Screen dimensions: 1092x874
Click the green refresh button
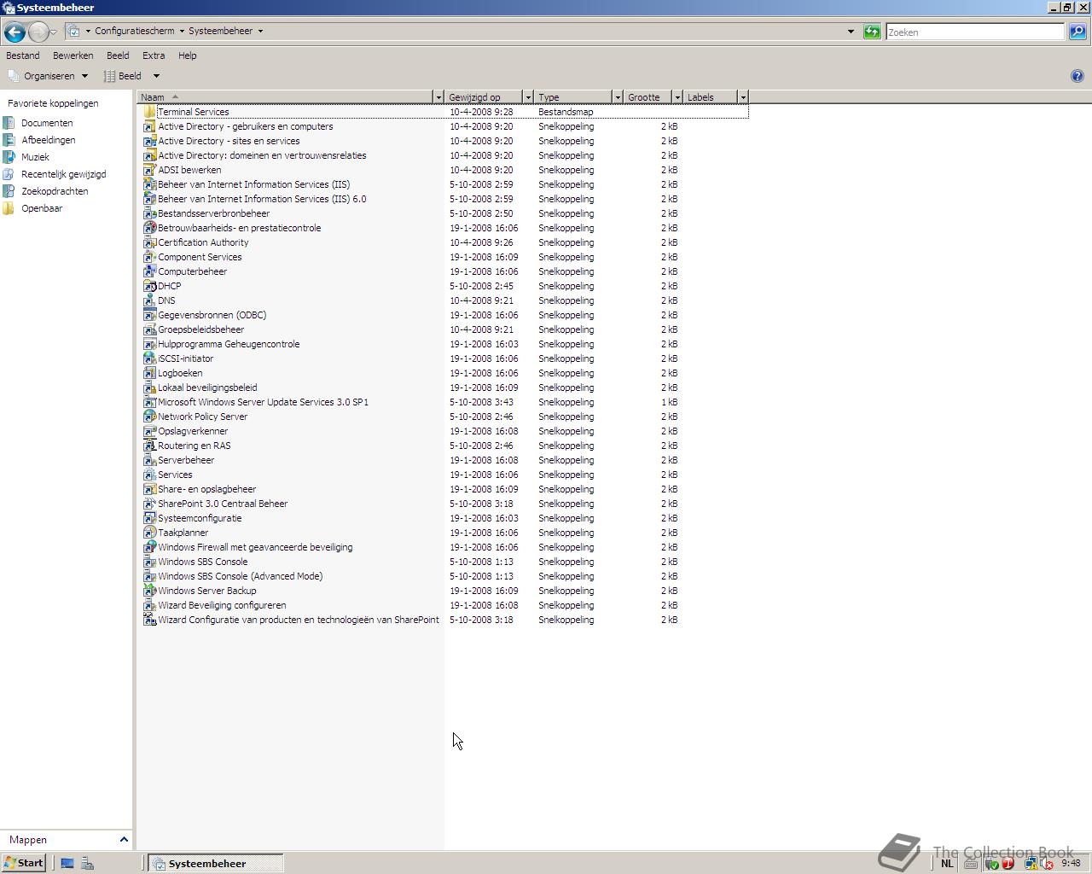[872, 32]
